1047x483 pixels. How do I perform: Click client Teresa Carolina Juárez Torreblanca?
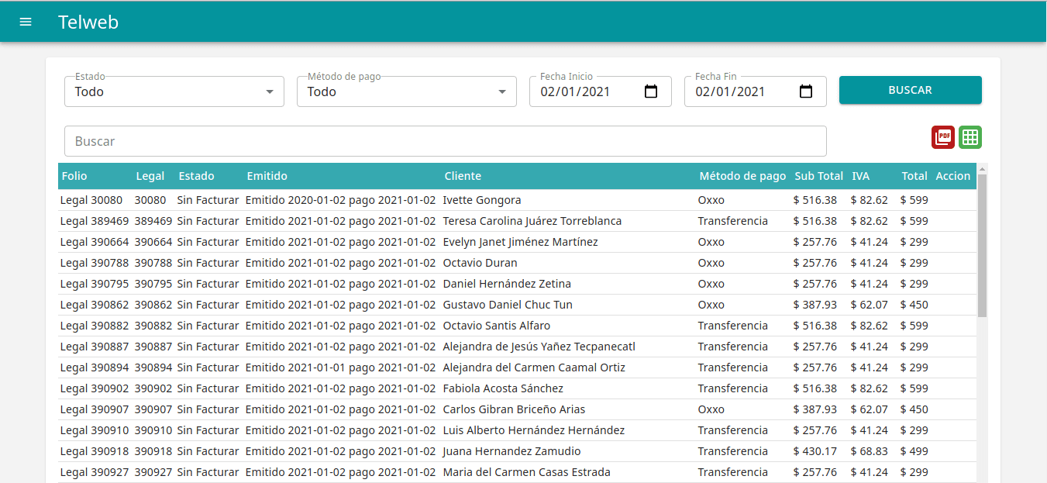[x=532, y=221]
